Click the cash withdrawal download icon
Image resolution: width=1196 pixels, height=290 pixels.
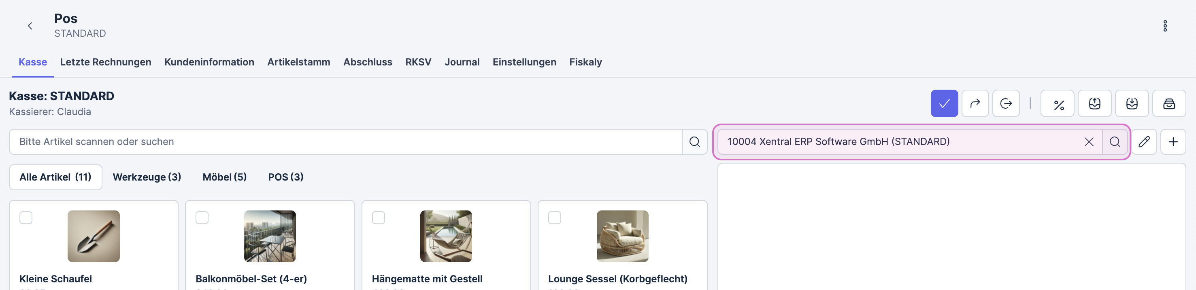[1132, 104]
